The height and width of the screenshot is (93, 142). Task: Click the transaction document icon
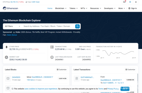point(77,78)
